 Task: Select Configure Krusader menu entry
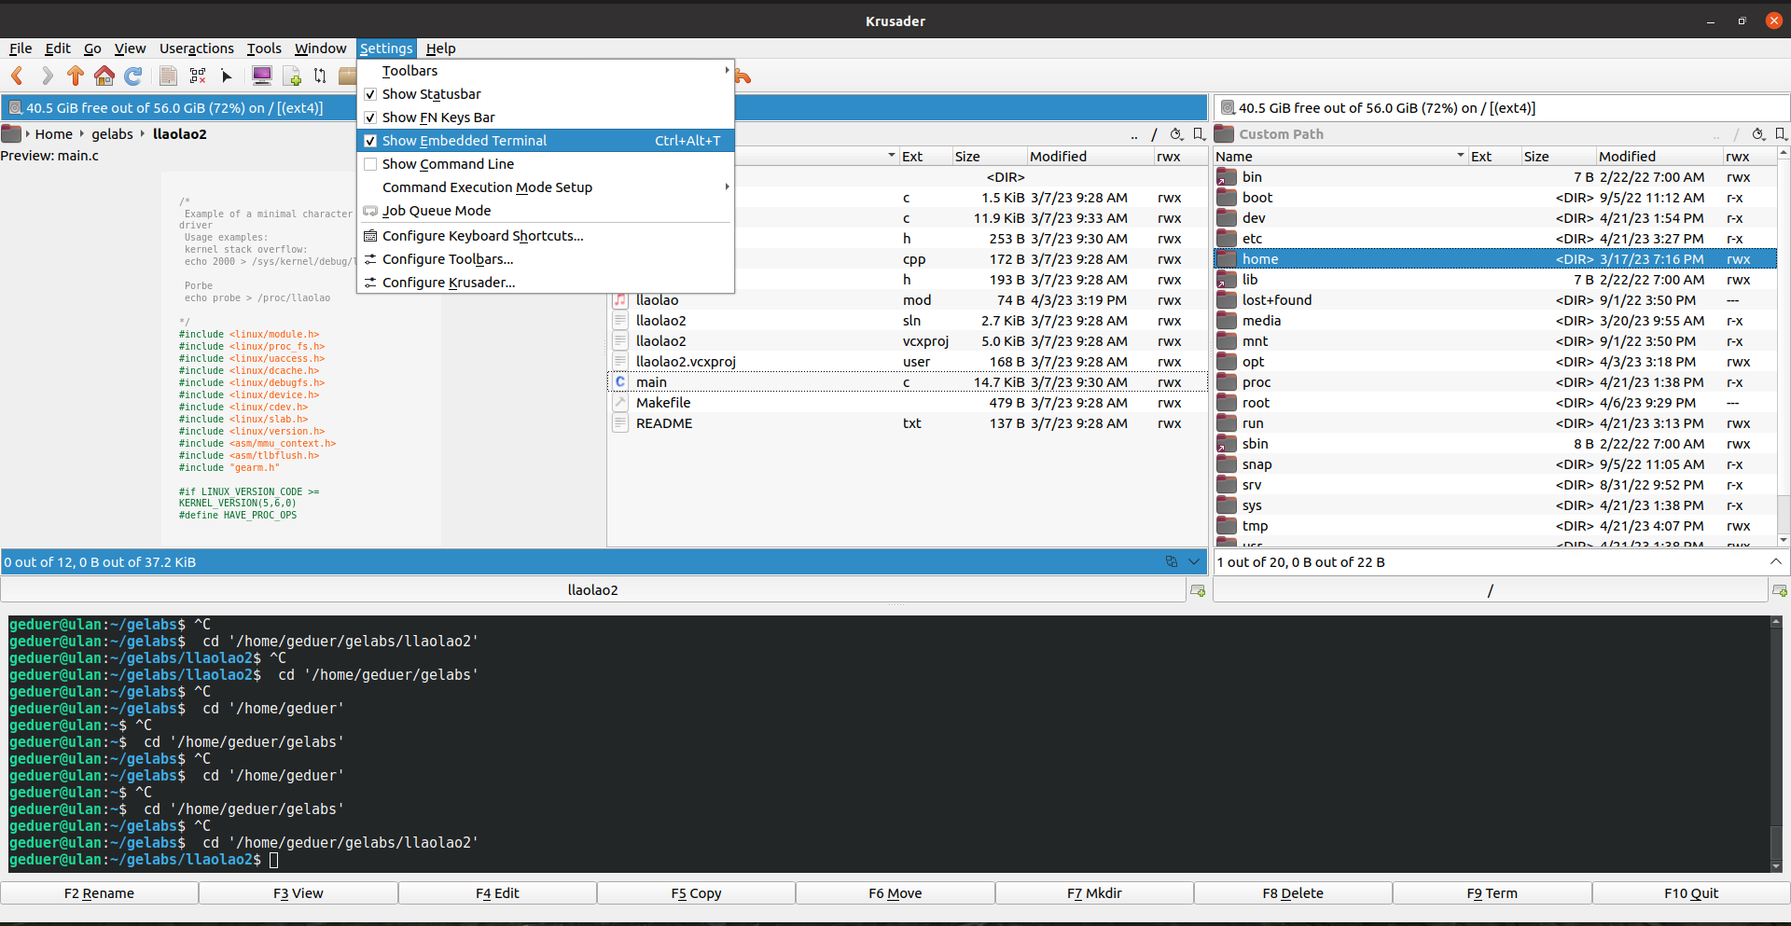[x=546, y=283]
